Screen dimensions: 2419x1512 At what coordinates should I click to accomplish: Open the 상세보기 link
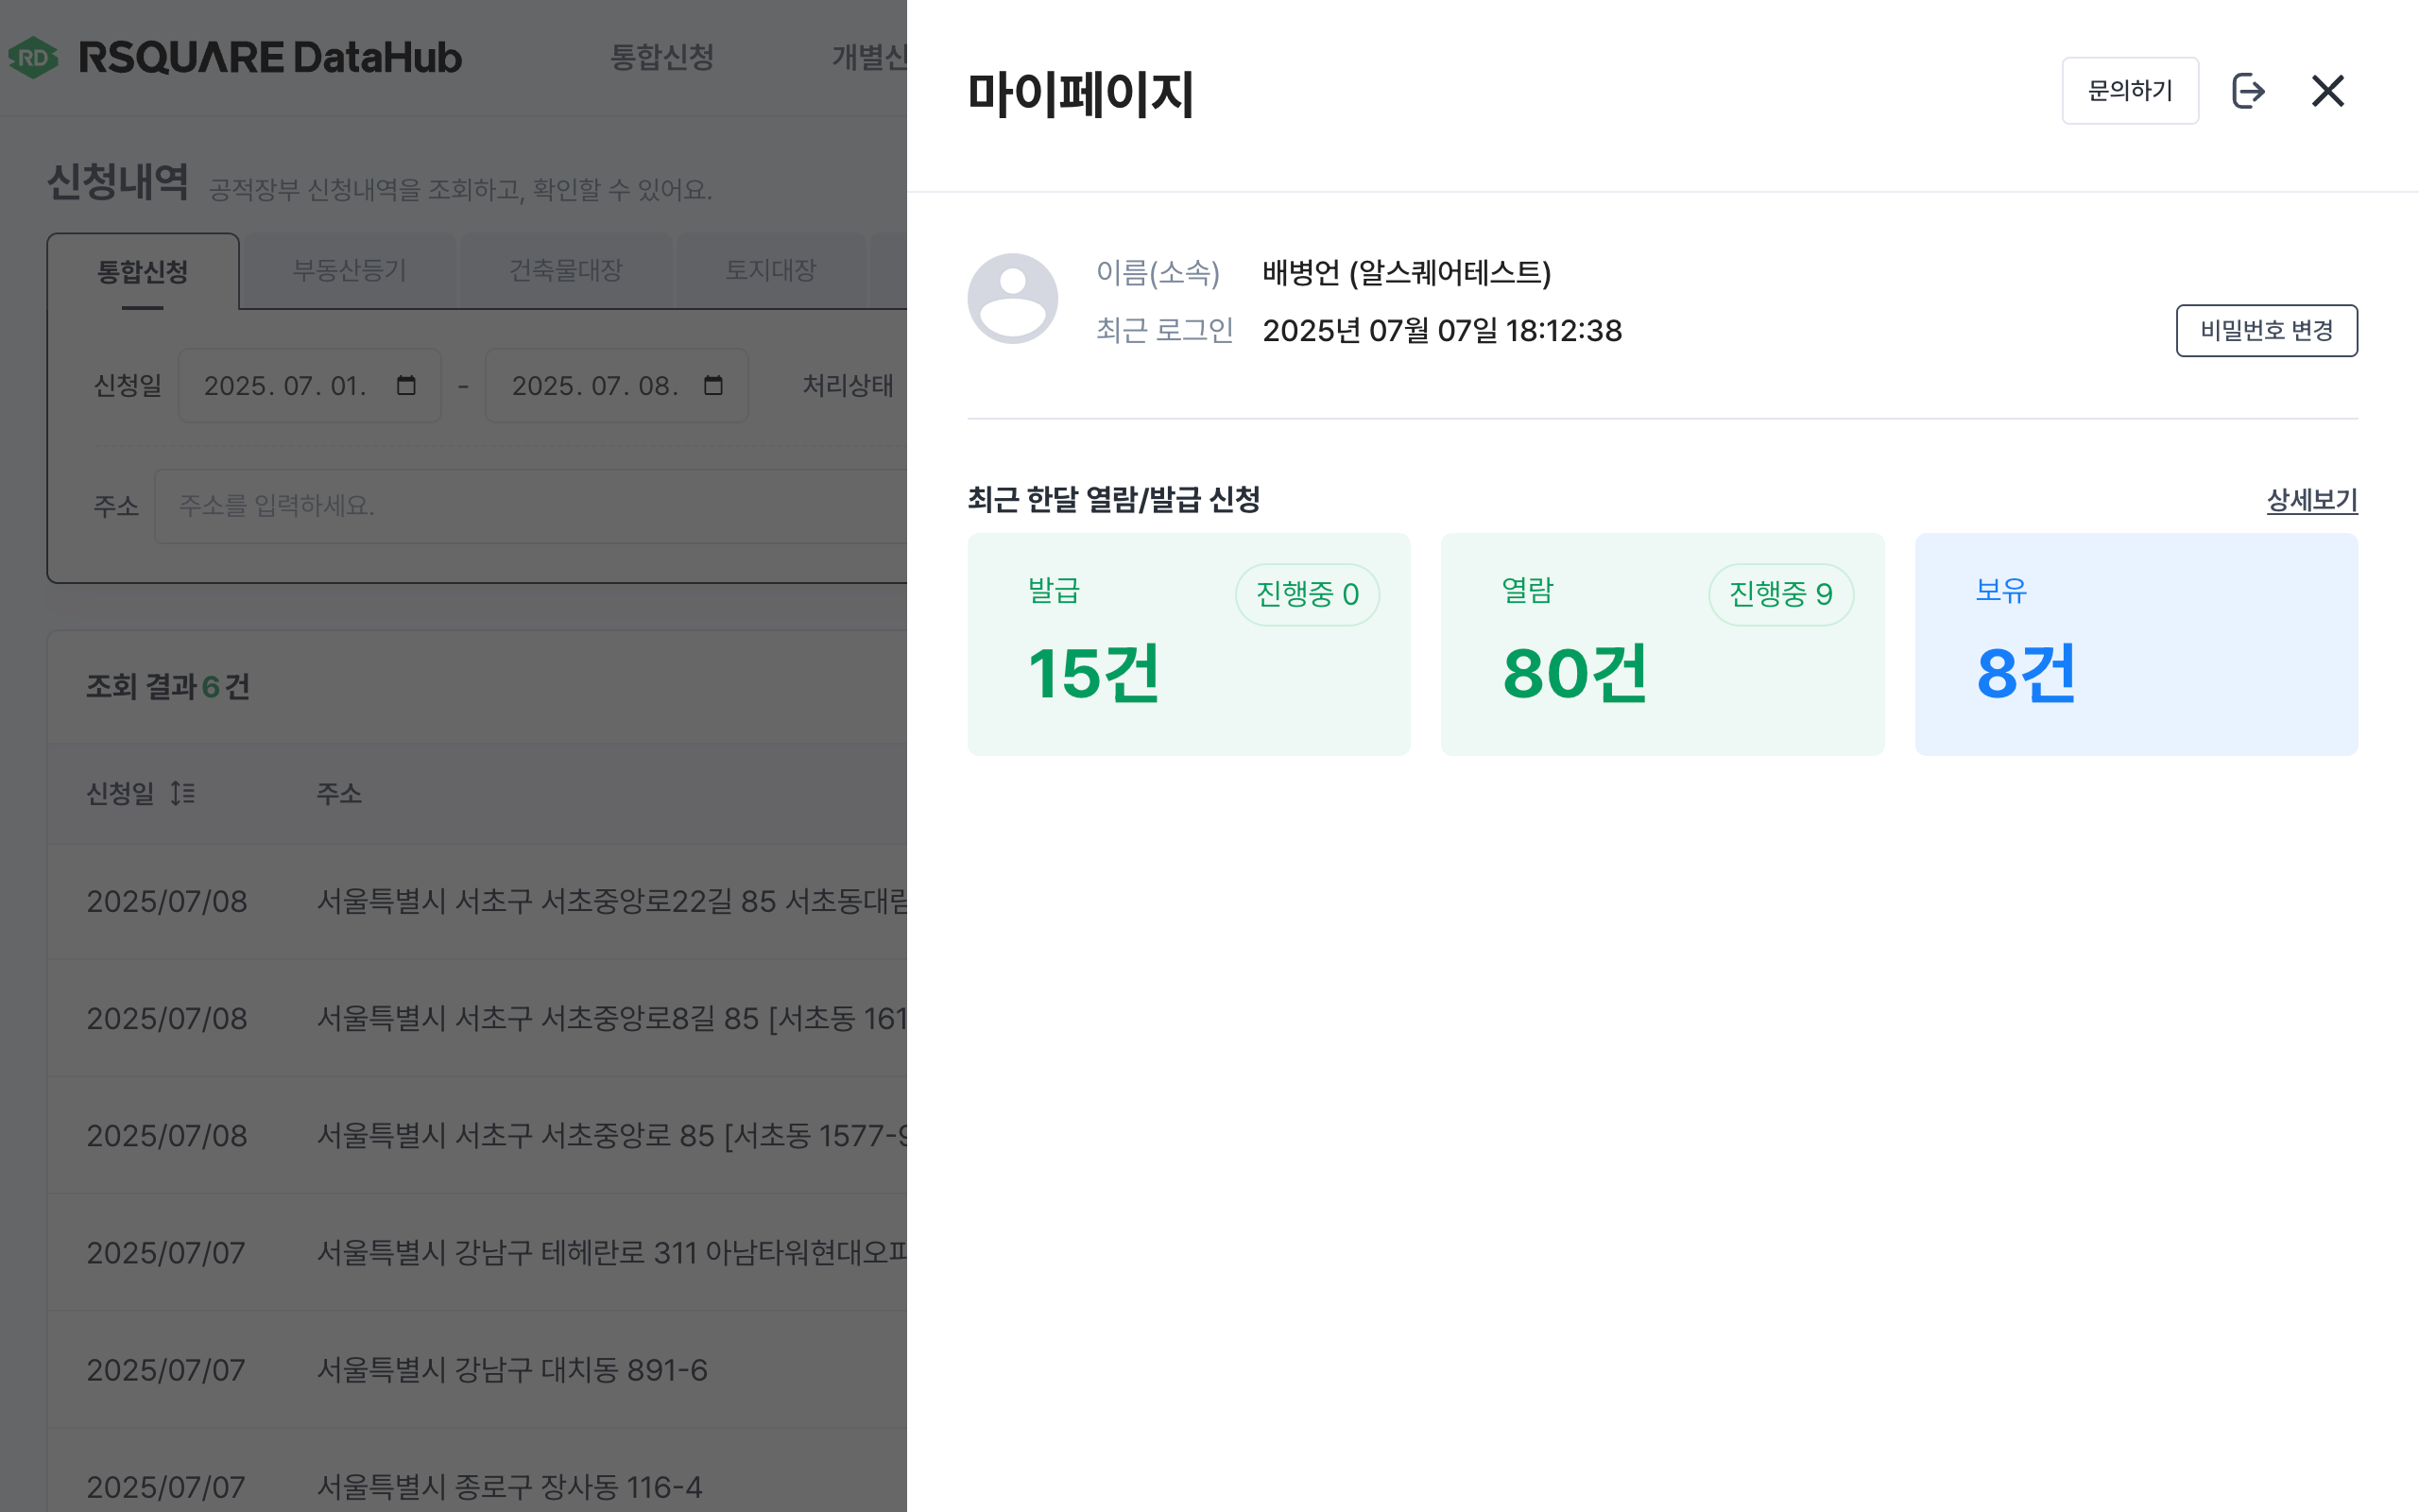click(2311, 500)
